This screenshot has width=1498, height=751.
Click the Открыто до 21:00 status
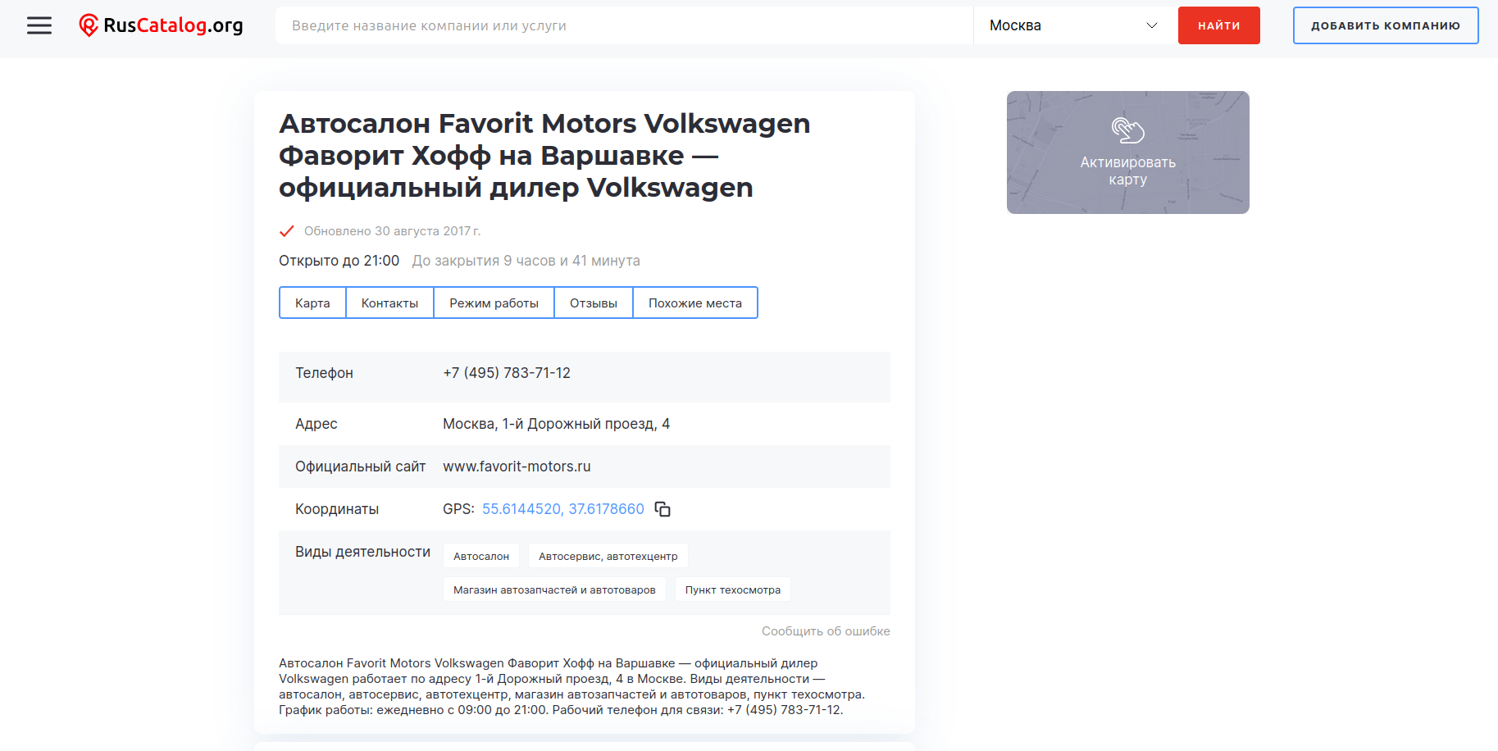(339, 261)
